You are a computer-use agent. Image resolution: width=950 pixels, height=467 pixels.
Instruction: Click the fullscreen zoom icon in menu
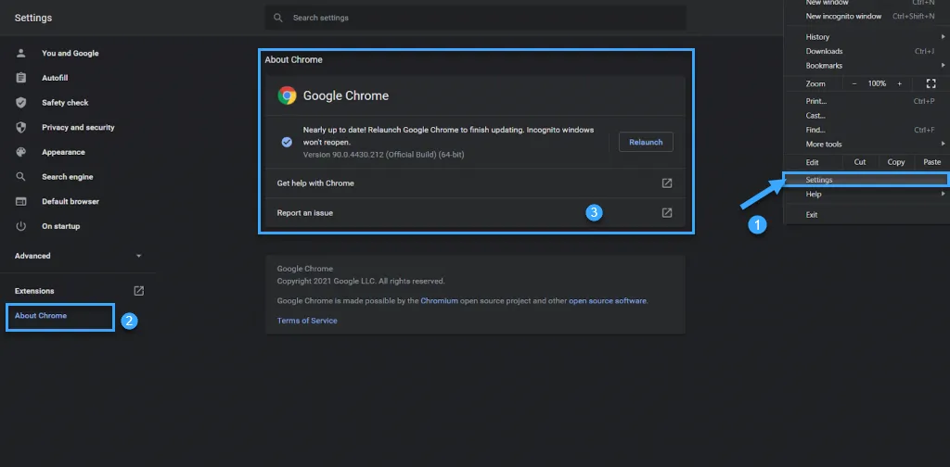point(931,83)
